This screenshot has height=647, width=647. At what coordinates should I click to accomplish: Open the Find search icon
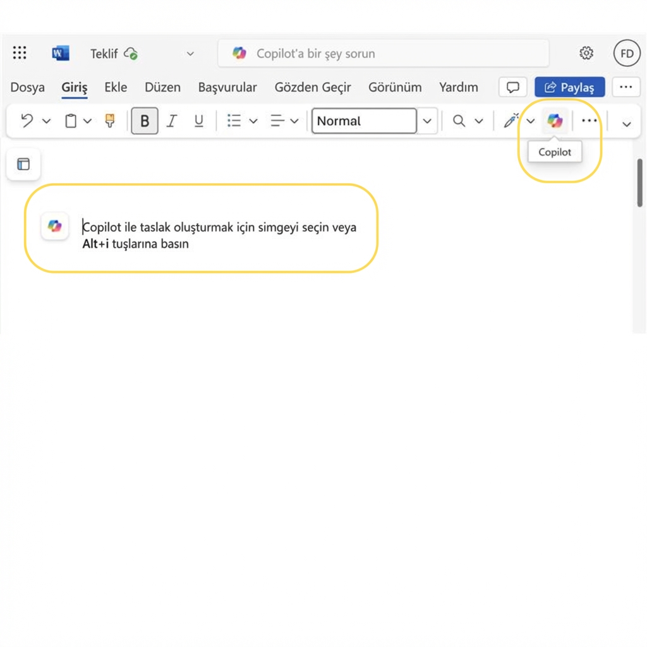tap(458, 121)
